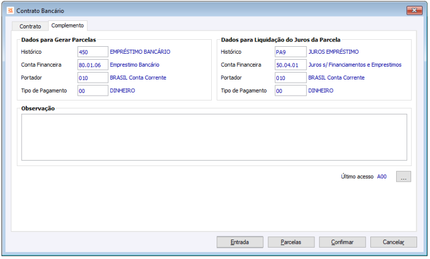Click the Emprestimo Bancário account description
This screenshot has height=259, width=430.
(134, 65)
